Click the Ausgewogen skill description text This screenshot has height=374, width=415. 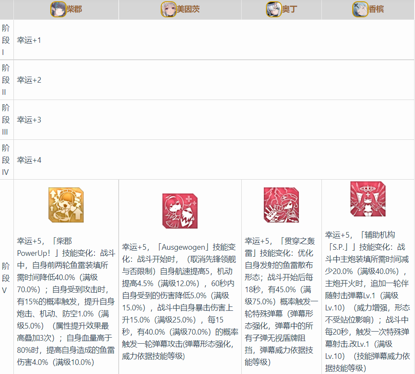pyautogui.click(x=180, y=302)
